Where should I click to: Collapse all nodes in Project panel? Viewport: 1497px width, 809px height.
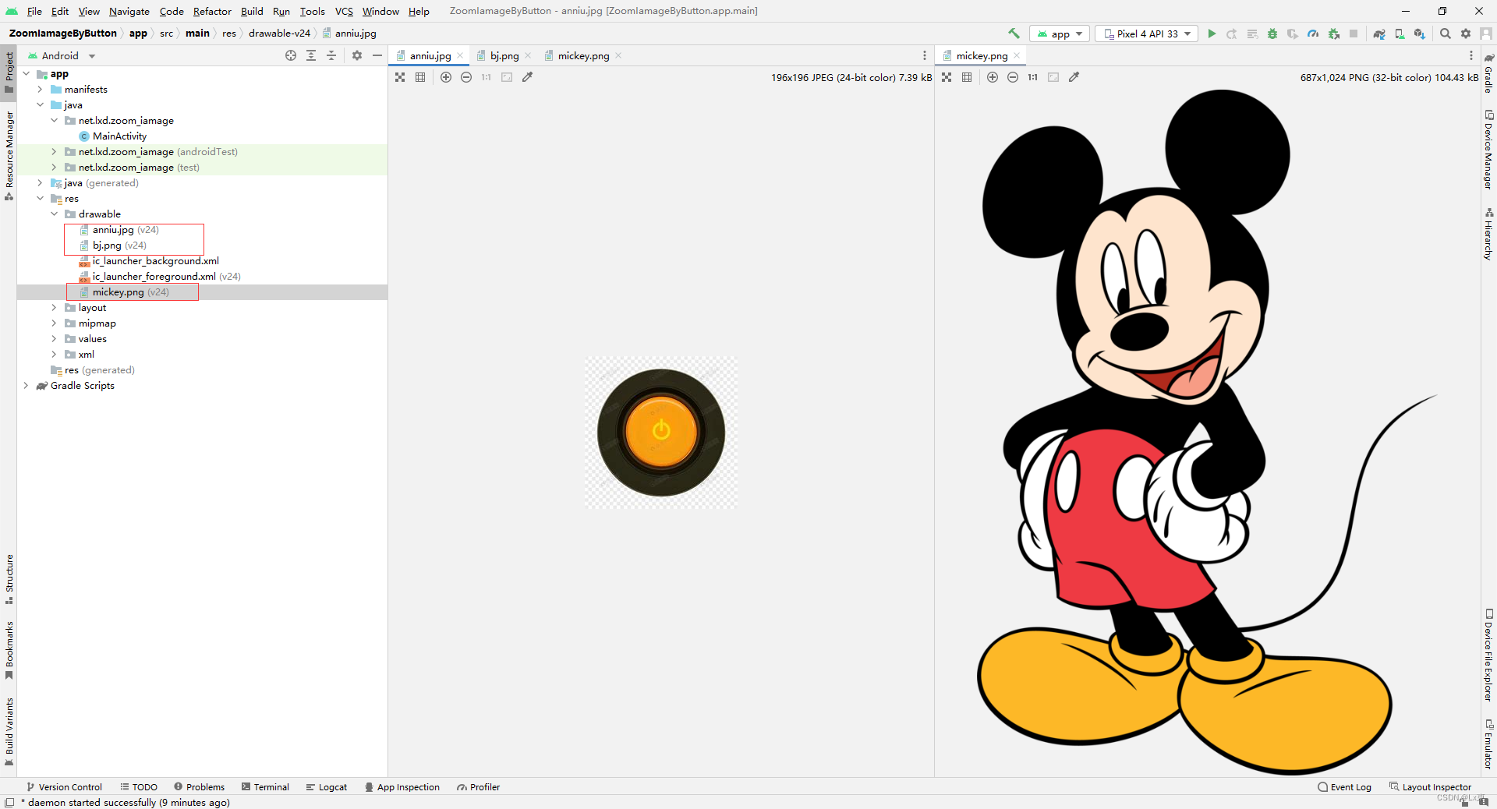pos(331,55)
